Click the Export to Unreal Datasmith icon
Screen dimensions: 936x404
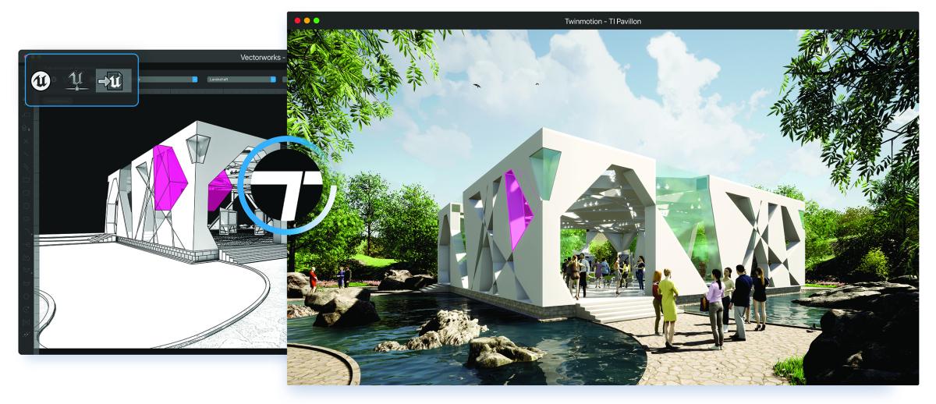(113, 80)
